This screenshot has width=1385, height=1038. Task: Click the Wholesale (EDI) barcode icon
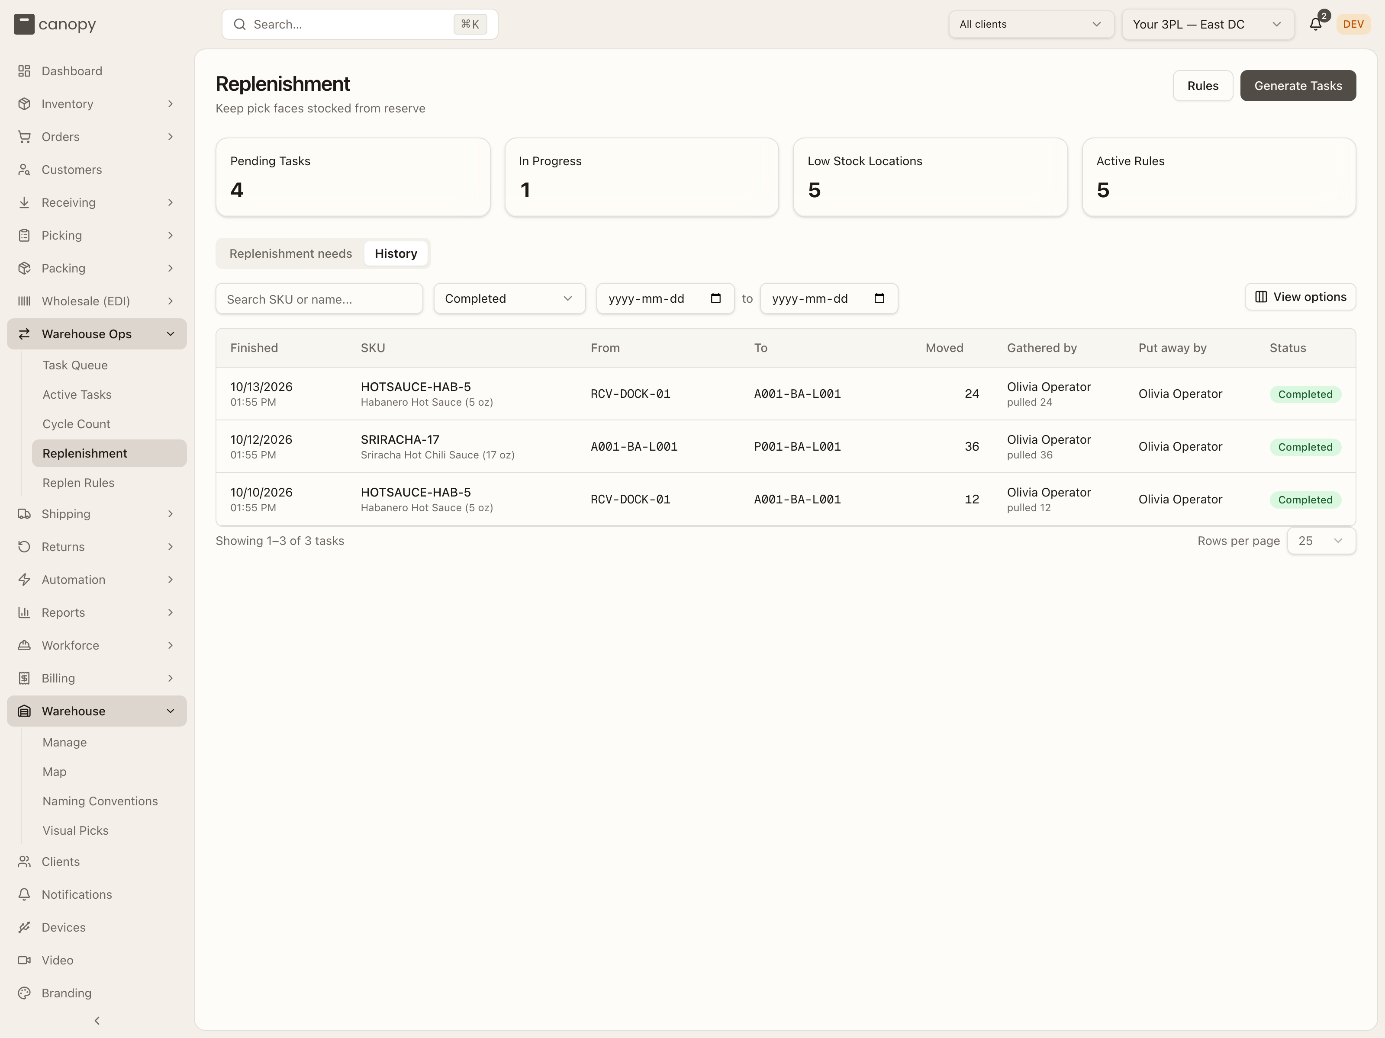(24, 301)
